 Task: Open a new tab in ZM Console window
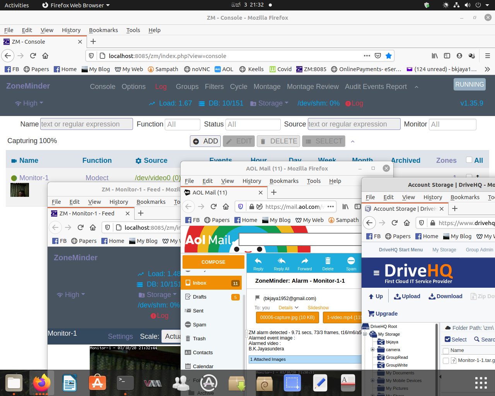tap(93, 41)
